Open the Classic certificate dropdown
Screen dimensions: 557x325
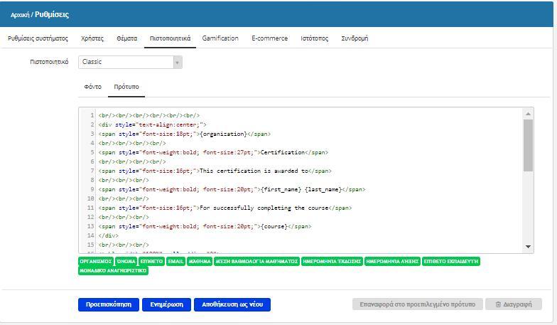pos(130,63)
